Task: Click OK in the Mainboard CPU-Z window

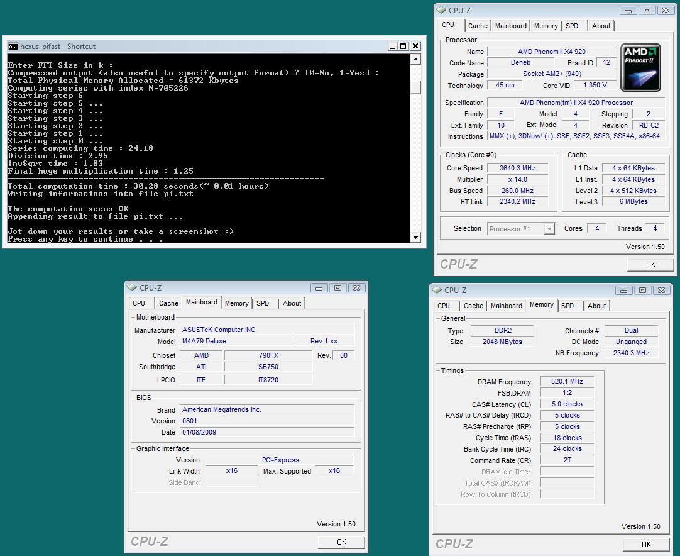Action: (341, 542)
